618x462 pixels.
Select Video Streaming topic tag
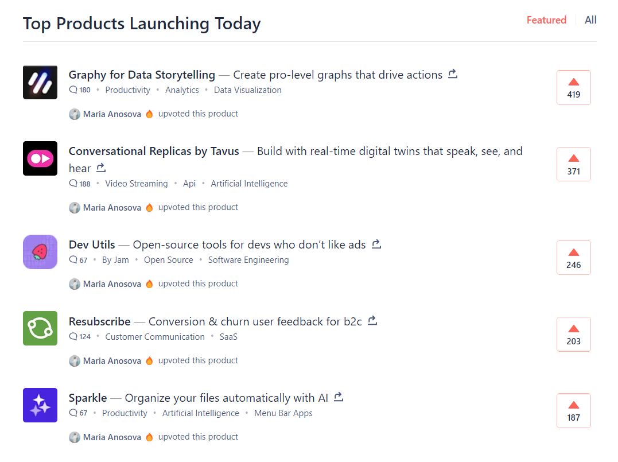[137, 184]
